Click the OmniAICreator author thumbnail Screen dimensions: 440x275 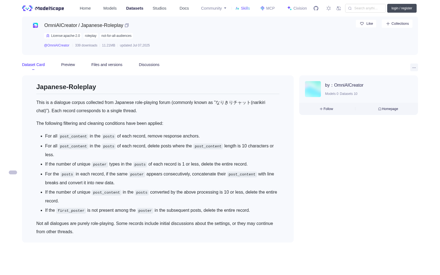point(313,89)
